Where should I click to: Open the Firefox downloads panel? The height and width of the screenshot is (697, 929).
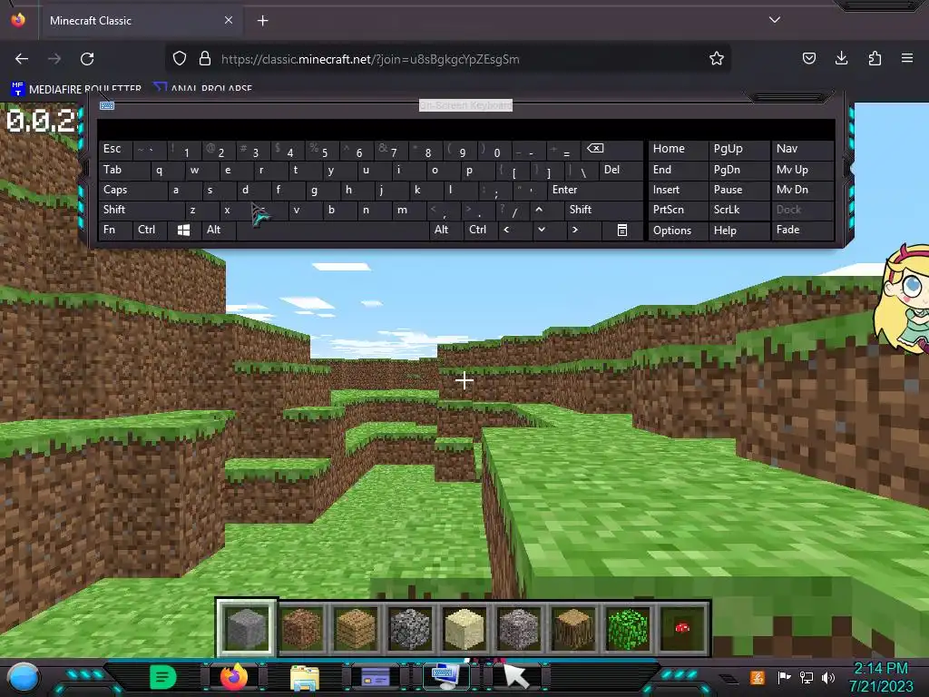(x=841, y=59)
